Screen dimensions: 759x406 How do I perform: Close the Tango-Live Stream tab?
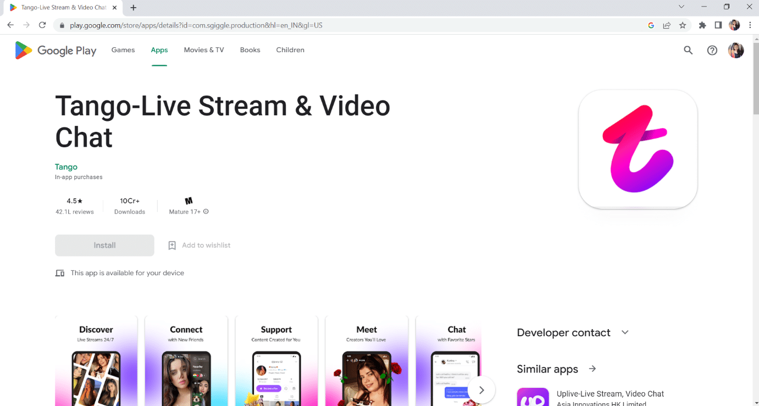coord(115,8)
